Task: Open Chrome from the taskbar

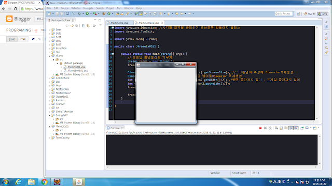Action: tap(44, 182)
